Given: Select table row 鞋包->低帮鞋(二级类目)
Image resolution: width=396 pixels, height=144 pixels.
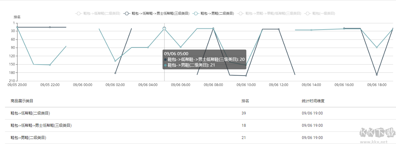Looking at the screenshot, I should [201, 113].
